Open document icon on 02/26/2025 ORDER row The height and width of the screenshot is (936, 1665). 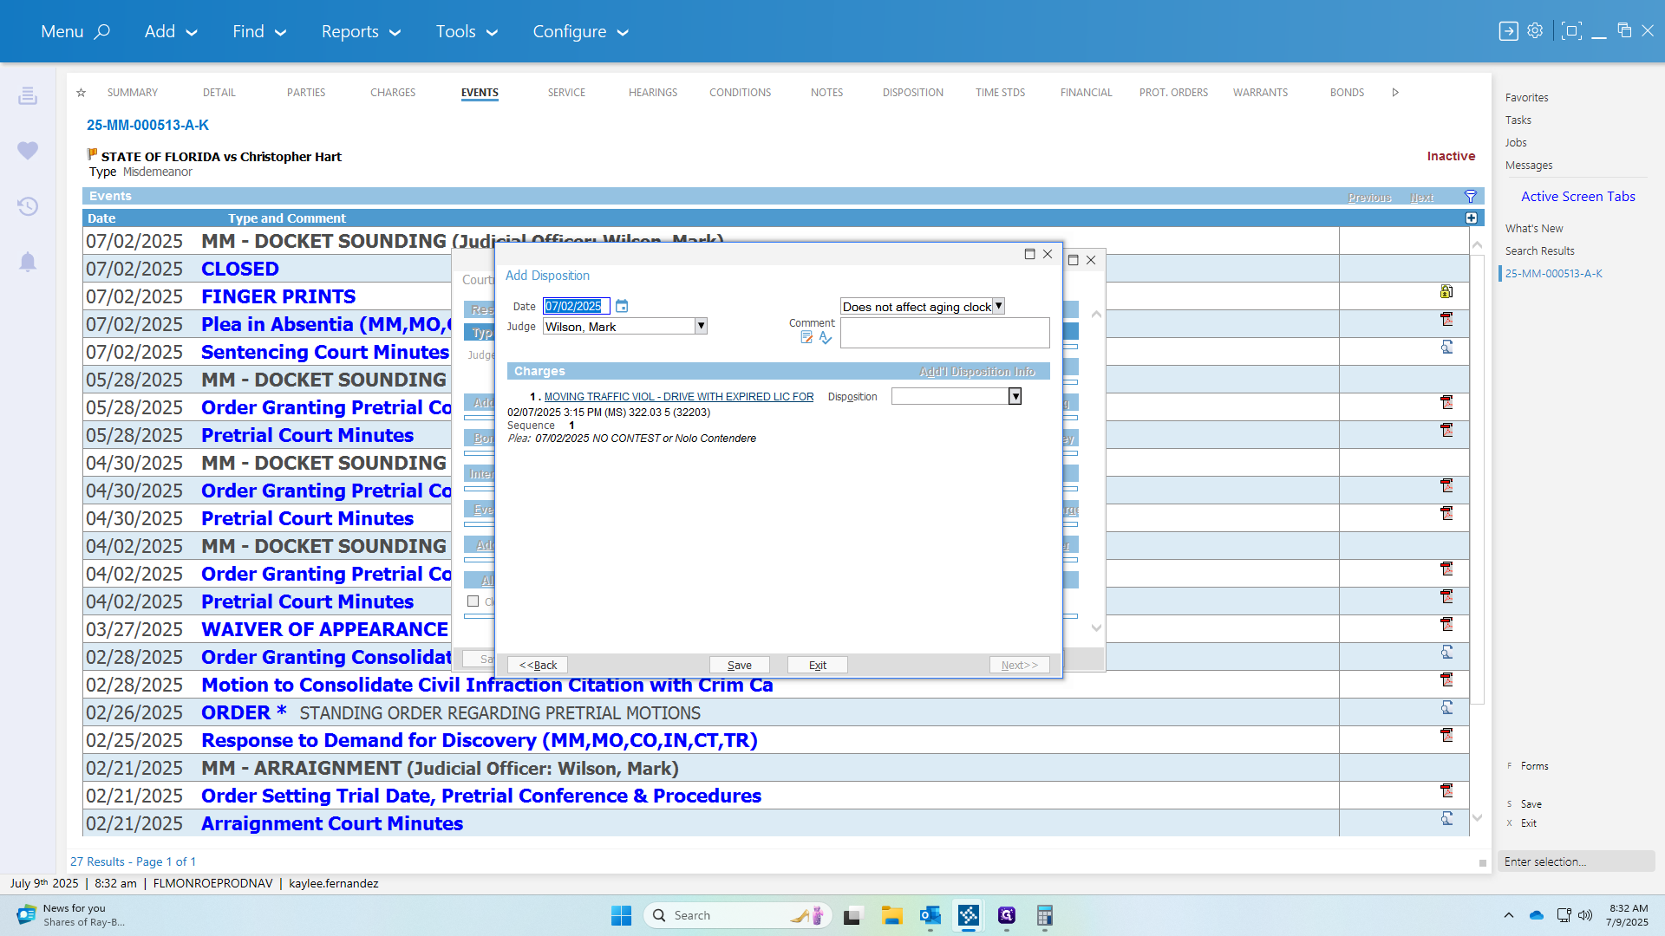click(1446, 708)
